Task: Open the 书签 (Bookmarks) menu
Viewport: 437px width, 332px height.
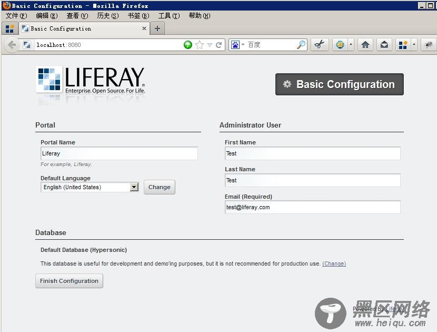Action: 138,16
